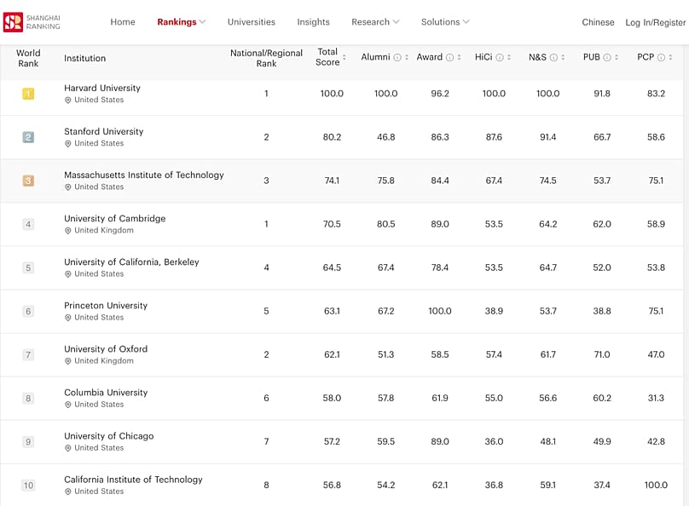Expand the Solutions dropdown chevron
Viewport: 689px width, 506px height.
coord(466,21)
